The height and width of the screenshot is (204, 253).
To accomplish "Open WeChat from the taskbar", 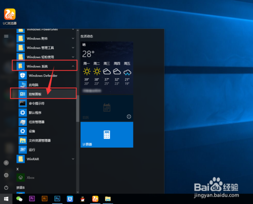I will (x=19, y=199).
